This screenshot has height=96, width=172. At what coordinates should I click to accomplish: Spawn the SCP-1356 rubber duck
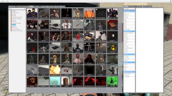(112, 47)
